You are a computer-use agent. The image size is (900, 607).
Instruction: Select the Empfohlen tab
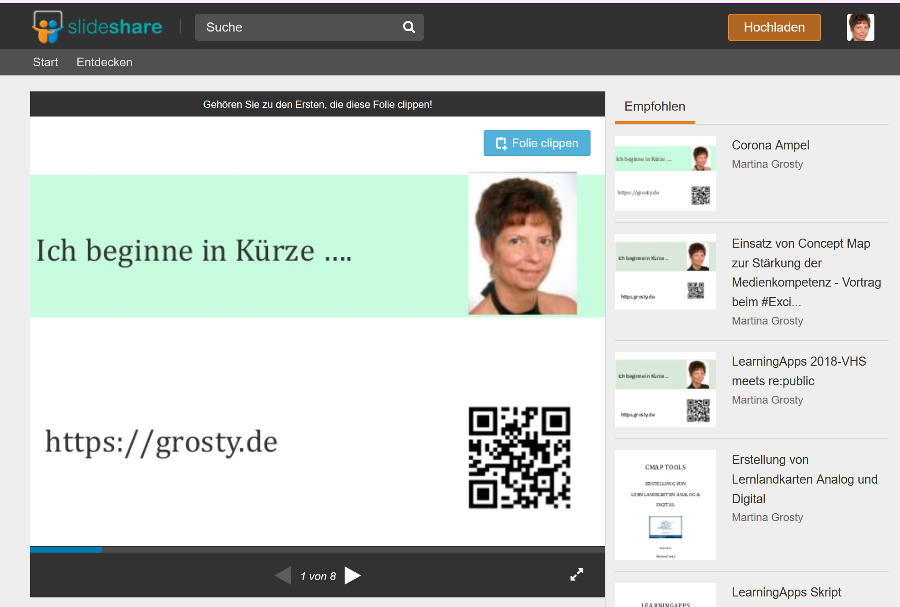click(x=655, y=106)
